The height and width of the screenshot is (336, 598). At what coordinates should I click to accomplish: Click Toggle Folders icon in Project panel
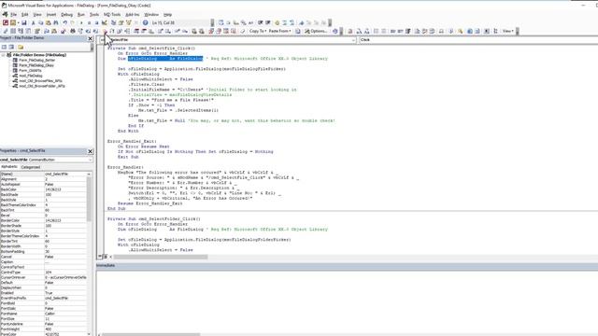(x=21, y=48)
